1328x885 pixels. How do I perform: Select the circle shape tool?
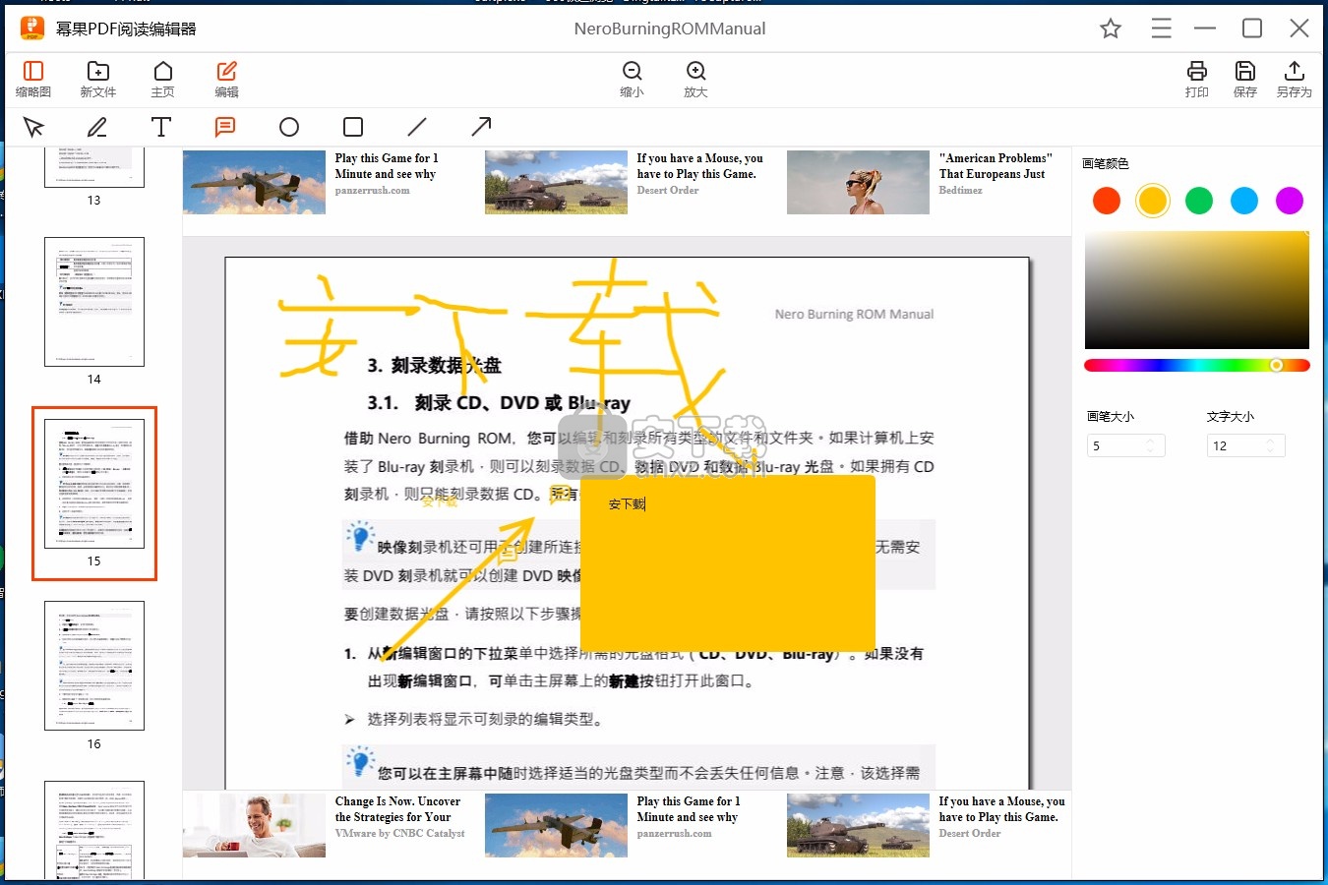[x=289, y=127]
